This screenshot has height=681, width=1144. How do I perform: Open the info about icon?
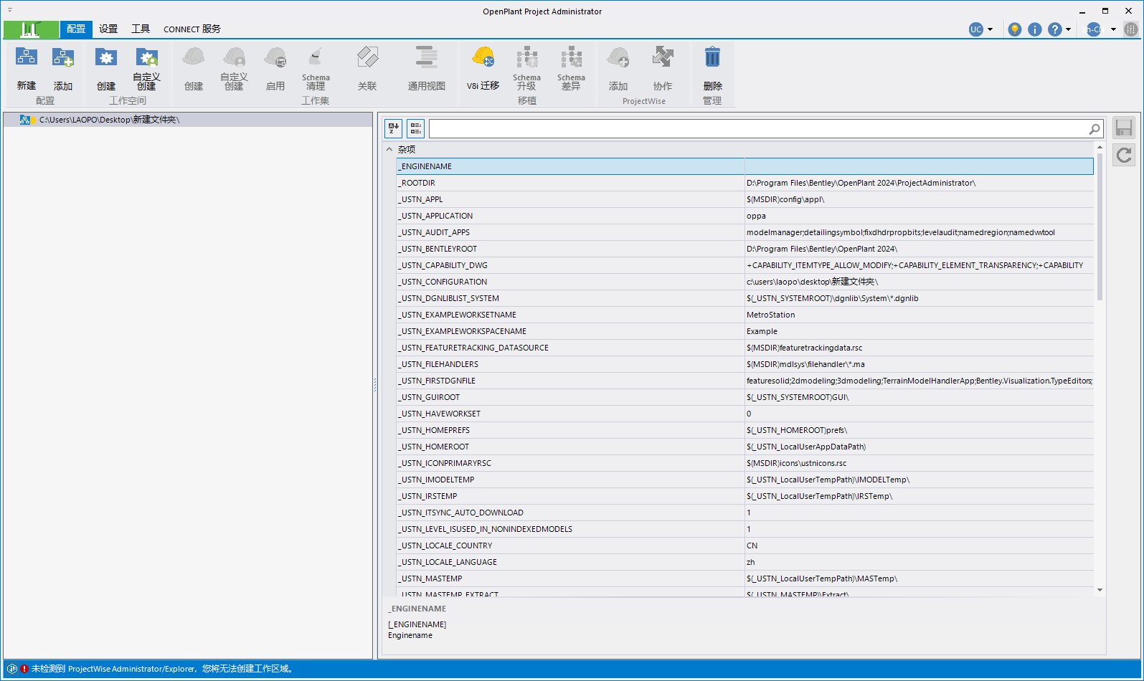(1034, 29)
